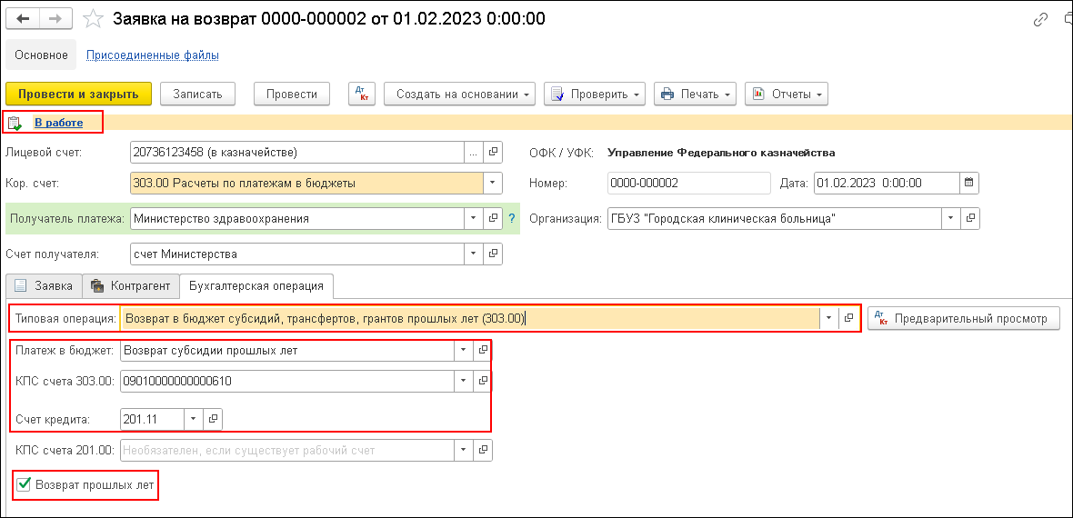Image resolution: width=1073 pixels, height=518 pixels.
Task: Expand the Типовая операция dropdown
Action: (829, 318)
